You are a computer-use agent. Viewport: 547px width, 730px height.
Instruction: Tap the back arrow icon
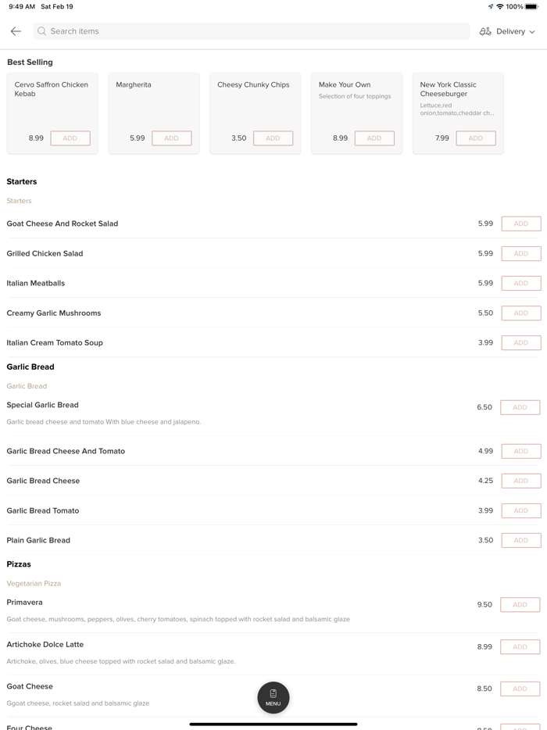click(x=16, y=31)
